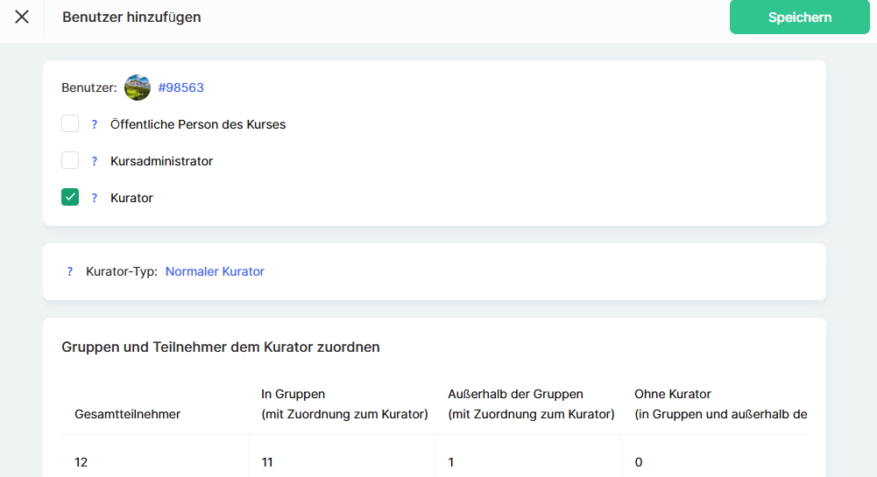Close the Benutzer hinzufügen dialog
The height and width of the screenshot is (477, 877).
pos(22,17)
